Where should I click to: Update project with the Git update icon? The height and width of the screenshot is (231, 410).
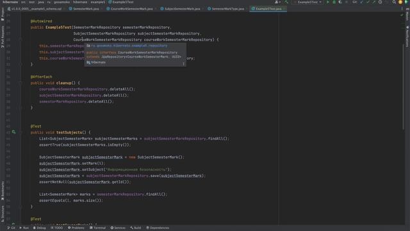tap(361, 2)
